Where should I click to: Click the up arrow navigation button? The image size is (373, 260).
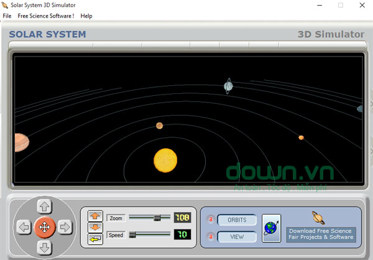tap(45, 207)
